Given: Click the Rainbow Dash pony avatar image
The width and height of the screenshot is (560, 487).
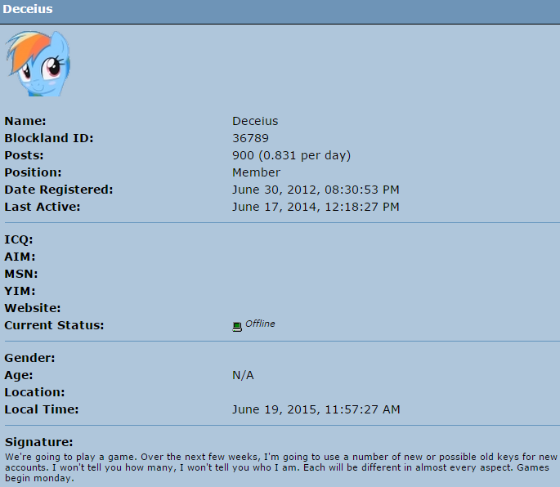Looking at the screenshot, I should (x=38, y=64).
